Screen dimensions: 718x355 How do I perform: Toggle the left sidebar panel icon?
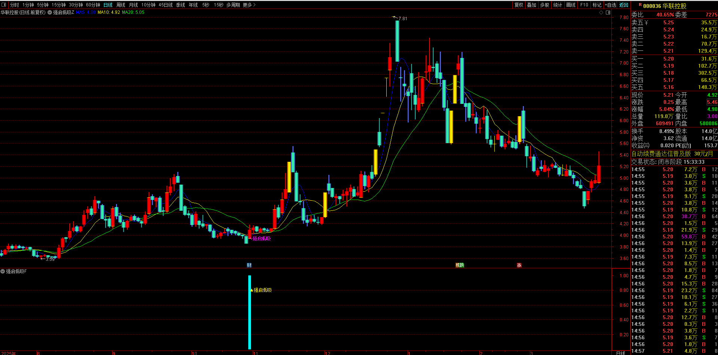4,5
